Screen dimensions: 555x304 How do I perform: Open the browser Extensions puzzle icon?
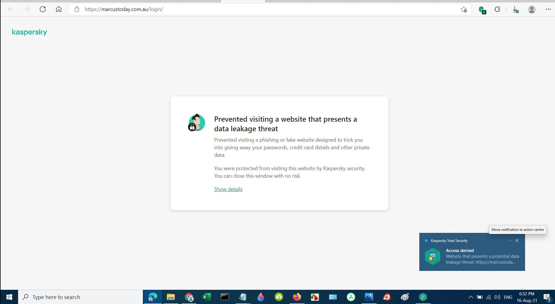coord(497,9)
